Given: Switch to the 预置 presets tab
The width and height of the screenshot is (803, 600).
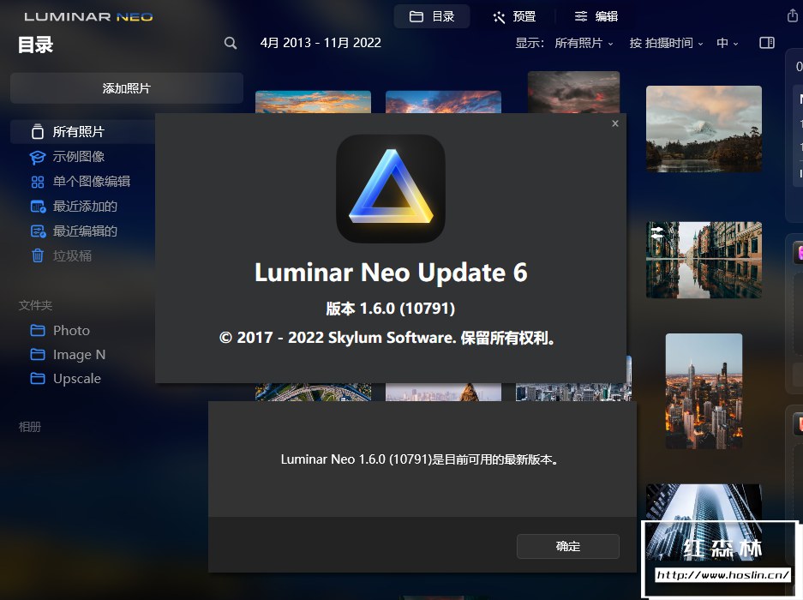Looking at the screenshot, I should click(x=514, y=16).
